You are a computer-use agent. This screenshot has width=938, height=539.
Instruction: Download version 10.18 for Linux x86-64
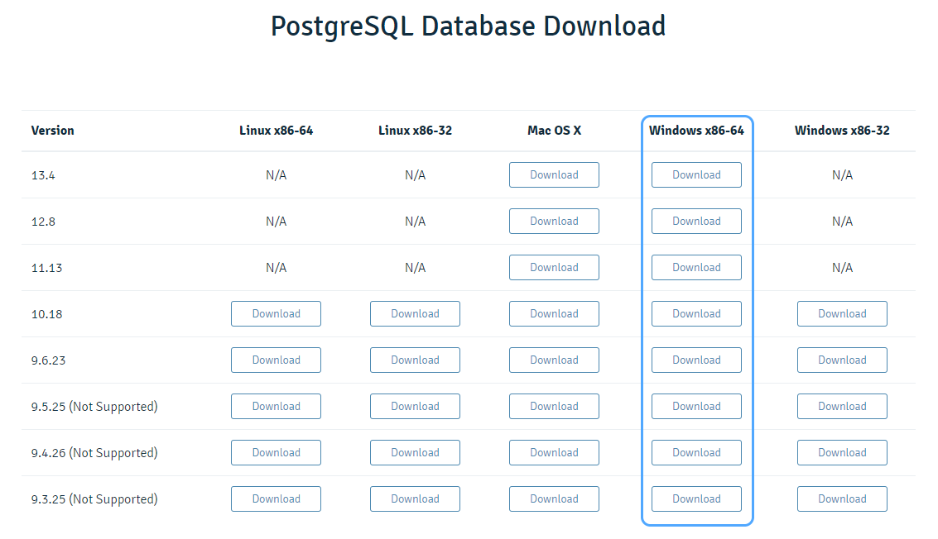[276, 313]
